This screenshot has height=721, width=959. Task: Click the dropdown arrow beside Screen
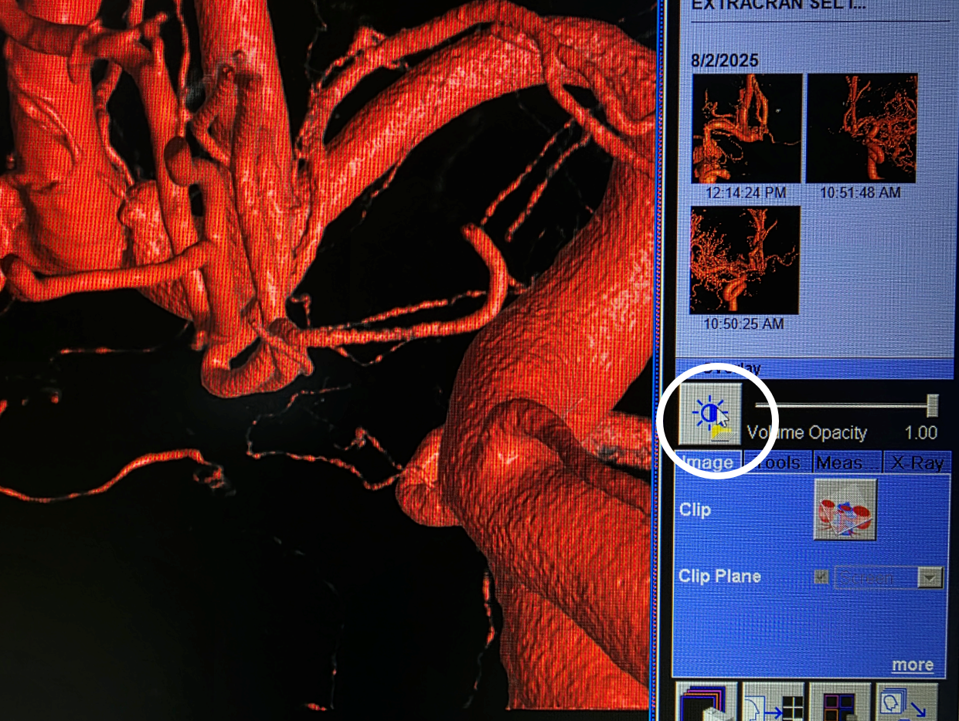[x=930, y=577]
